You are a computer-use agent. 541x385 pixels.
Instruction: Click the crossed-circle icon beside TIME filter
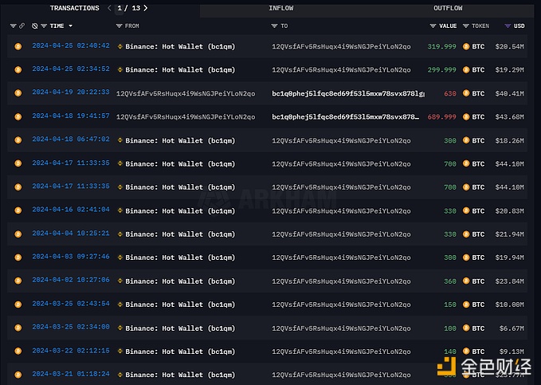pyautogui.click(x=35, y=26)
